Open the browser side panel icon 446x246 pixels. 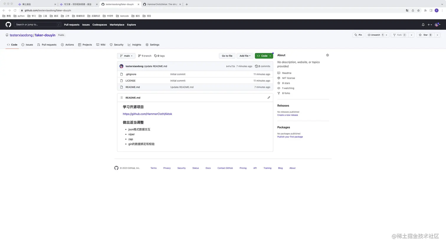(431, 10)
